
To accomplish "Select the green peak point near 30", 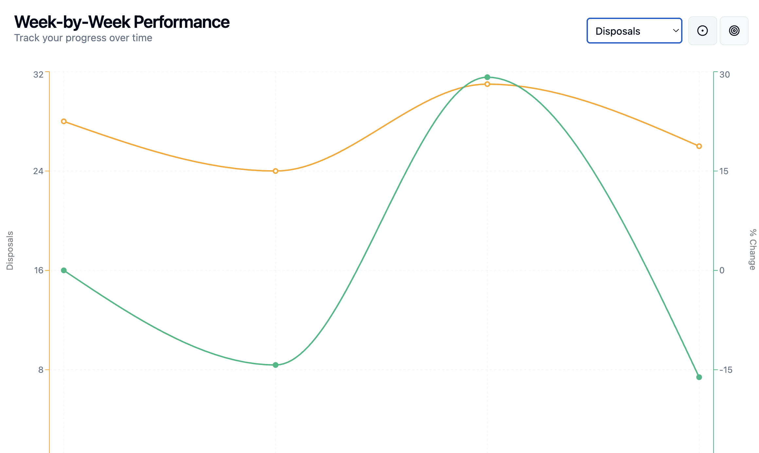I will (x=487, y=77).
